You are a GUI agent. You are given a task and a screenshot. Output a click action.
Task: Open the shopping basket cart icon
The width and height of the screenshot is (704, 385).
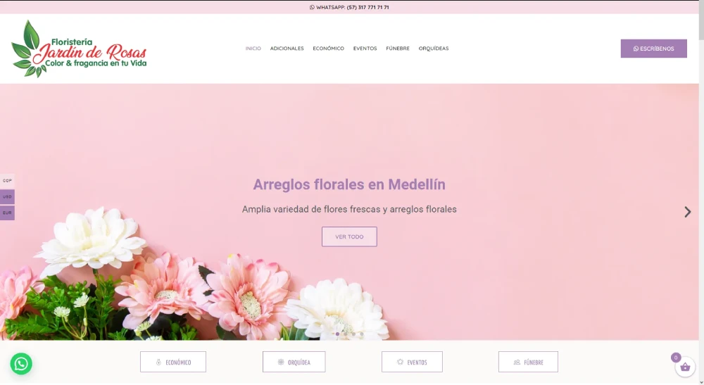click(x=685, y=367)
